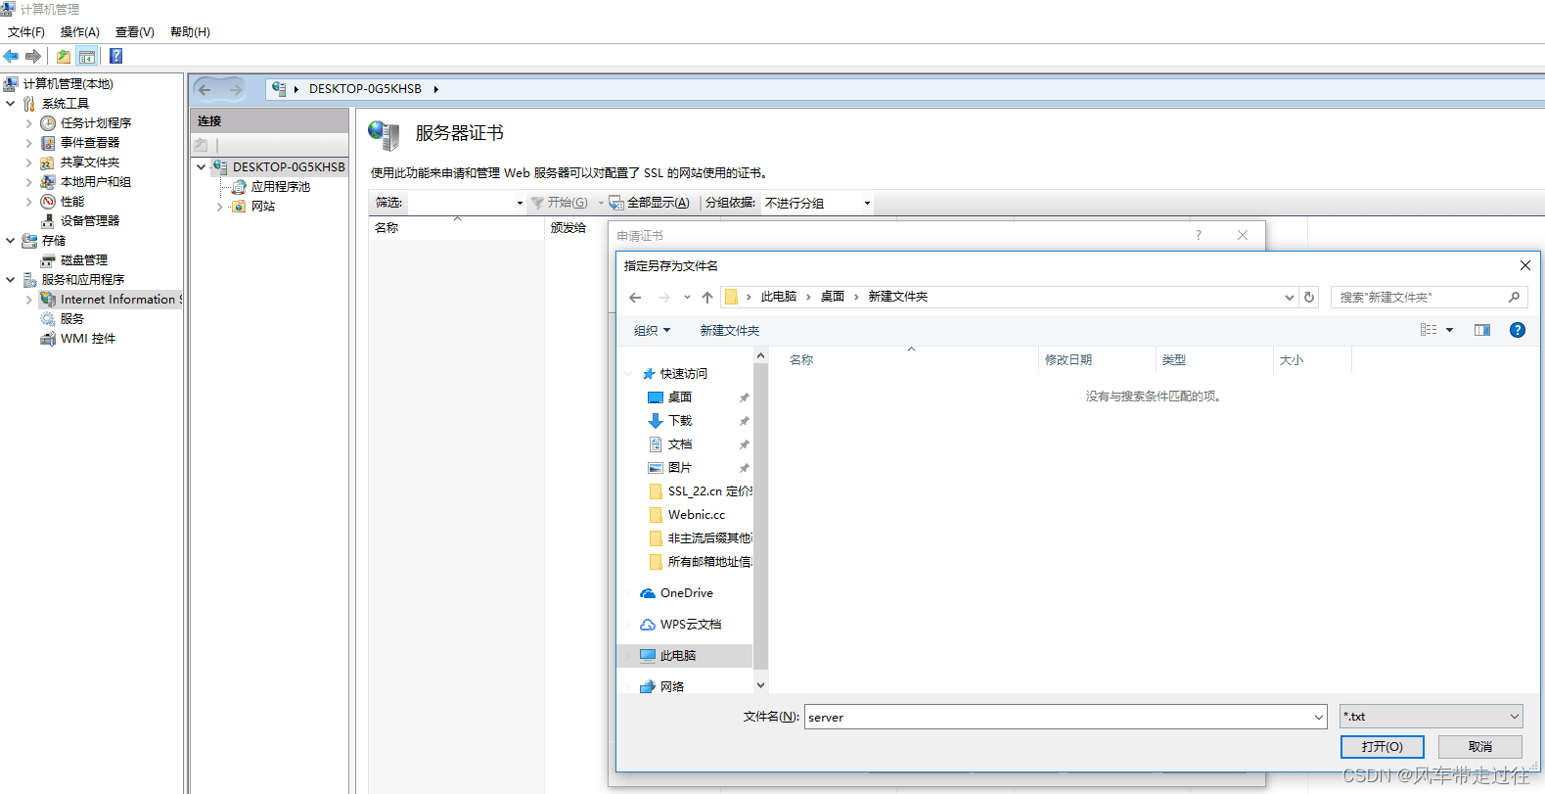Click the 打开(O) button
1545x794 pixels.
click(x=1382, y=747)
